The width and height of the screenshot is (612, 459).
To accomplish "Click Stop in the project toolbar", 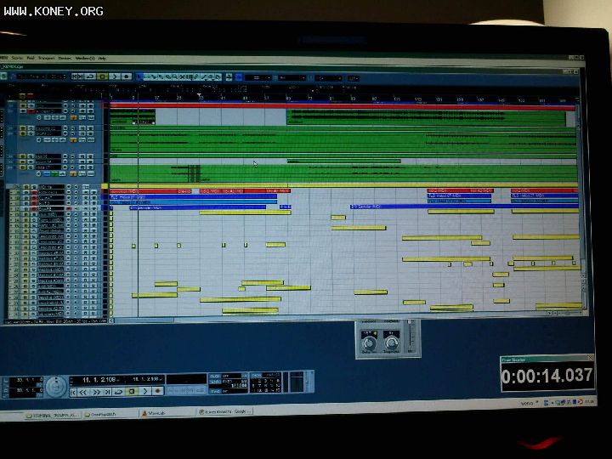I will [103, 76].
